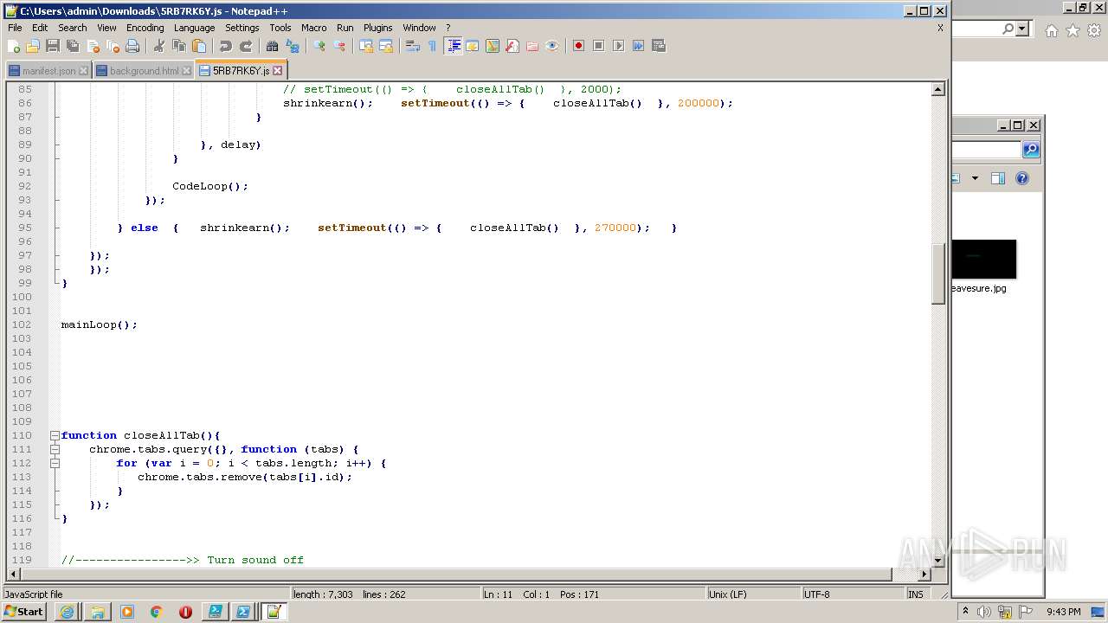The width and height of the screenshot is (1108, 623).
Task: Open the Macro menu
Action: (x=313, y=28)
